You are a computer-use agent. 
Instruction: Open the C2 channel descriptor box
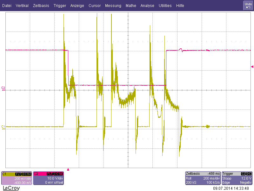[49, 178]
